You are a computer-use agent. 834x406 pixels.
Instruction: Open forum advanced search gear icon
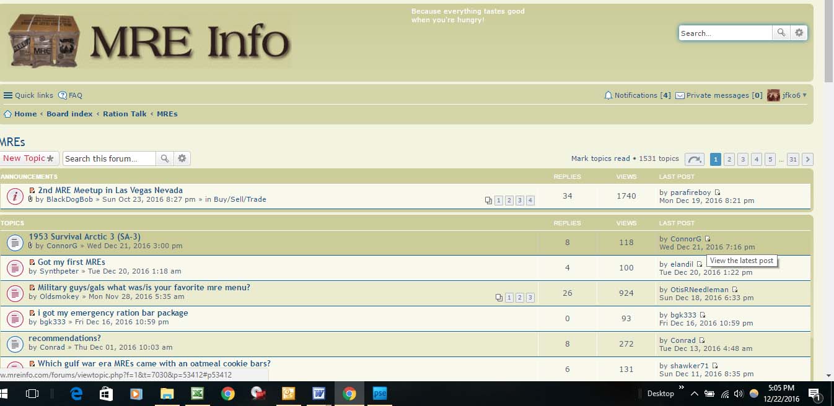[x=182, y=158]
